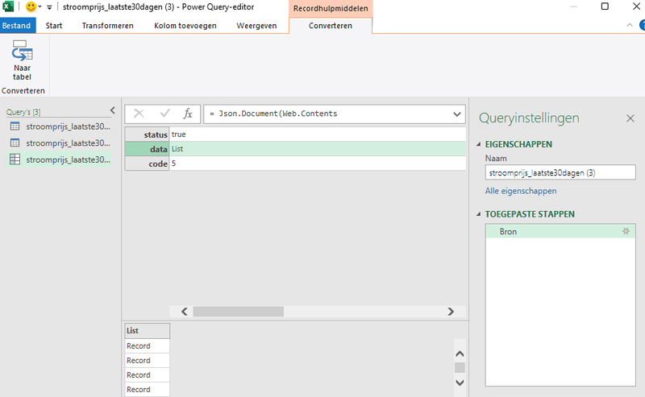Open the Bestand tab
This screenshot has height=397, width=645.
(16, 26)
